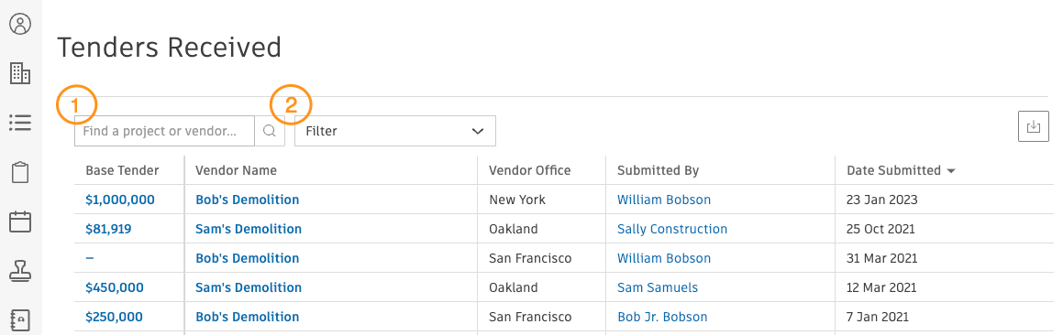Open the $1,000,000 base tender link
This screenshot has width=1063, height=335.
120,200
